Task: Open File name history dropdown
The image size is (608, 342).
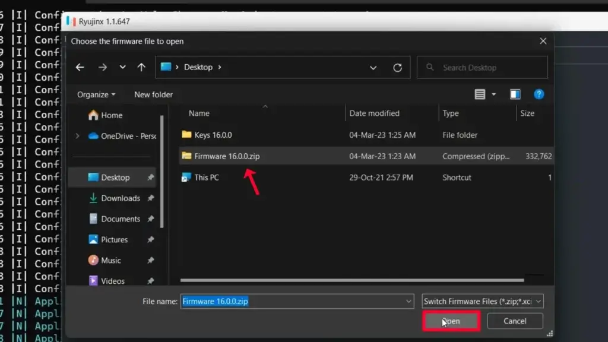Action: pos(408,301)
